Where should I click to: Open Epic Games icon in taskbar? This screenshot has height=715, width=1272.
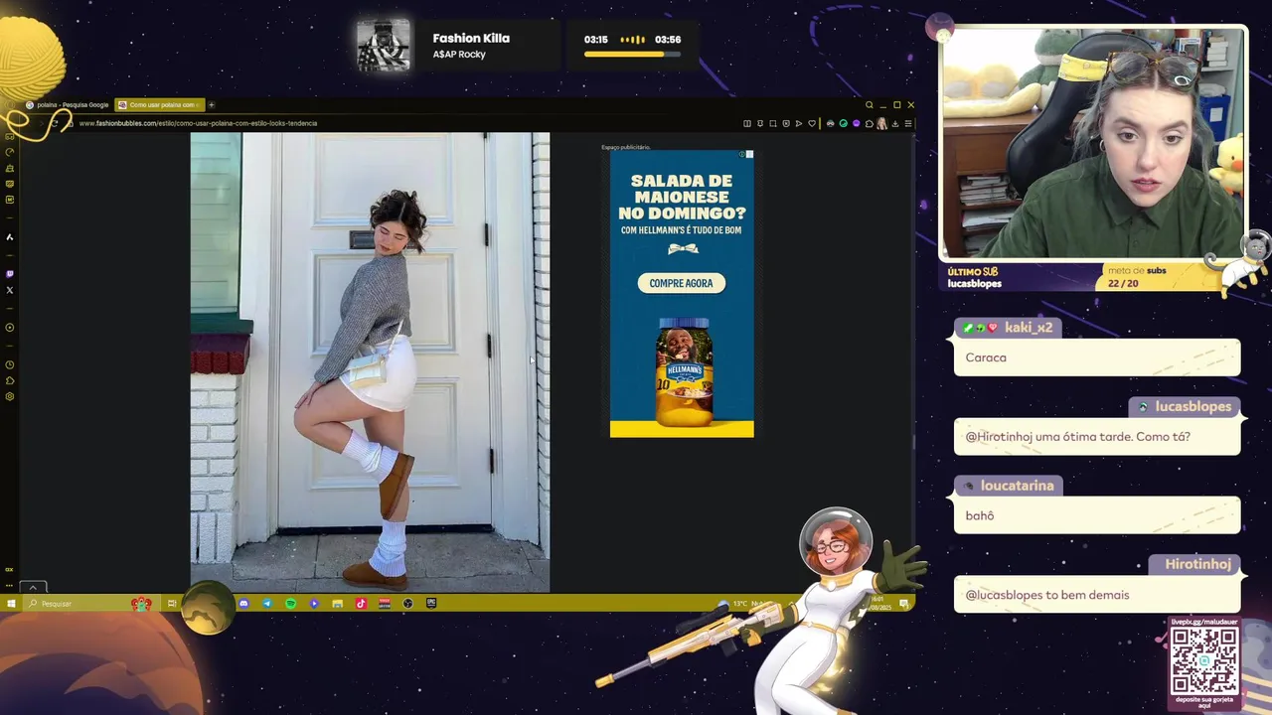pos(431,603)
